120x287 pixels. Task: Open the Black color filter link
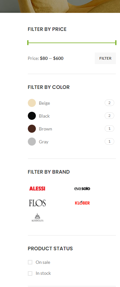[44, 116]
